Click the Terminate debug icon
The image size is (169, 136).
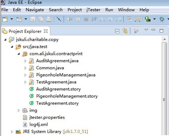click(x=86, y=19)
